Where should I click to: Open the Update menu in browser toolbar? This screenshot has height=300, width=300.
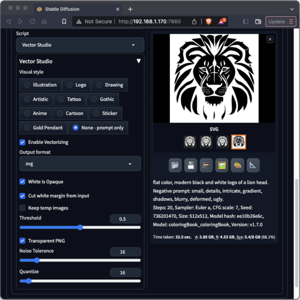coord(280,21)
